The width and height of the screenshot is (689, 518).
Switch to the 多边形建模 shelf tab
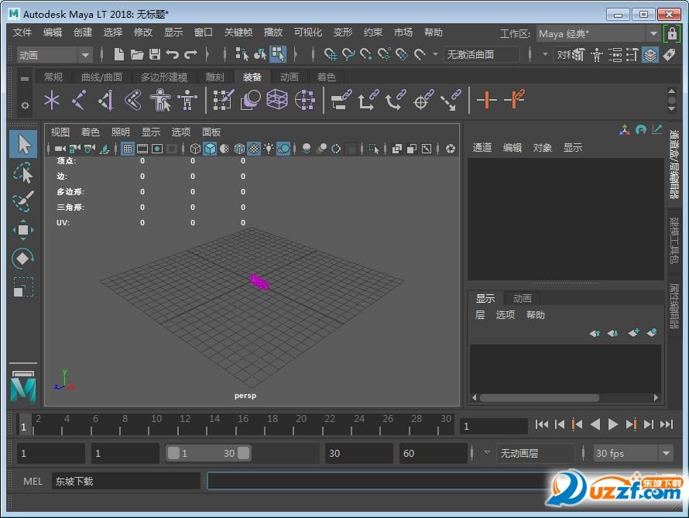[x=164, y=77]
